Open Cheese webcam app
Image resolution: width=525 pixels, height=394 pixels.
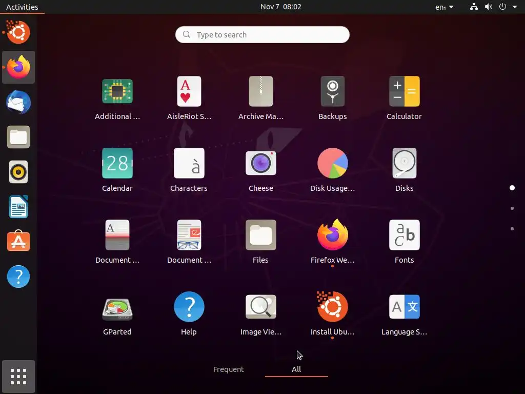point(261,163)
